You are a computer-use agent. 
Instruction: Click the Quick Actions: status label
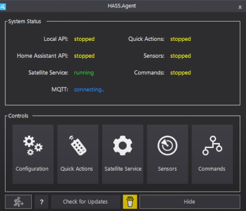(146, 39)
